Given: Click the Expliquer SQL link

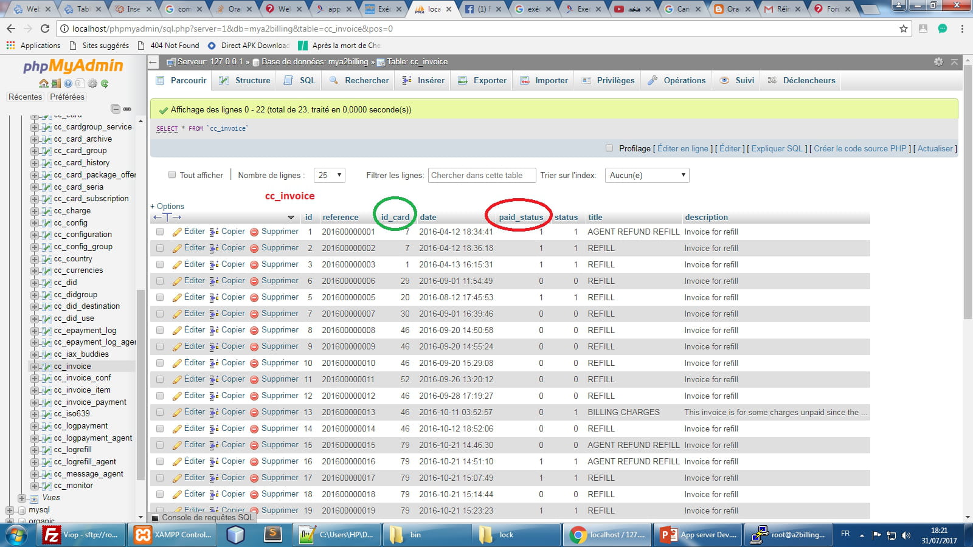Looking at the screenshot, I should pos(777,148).
